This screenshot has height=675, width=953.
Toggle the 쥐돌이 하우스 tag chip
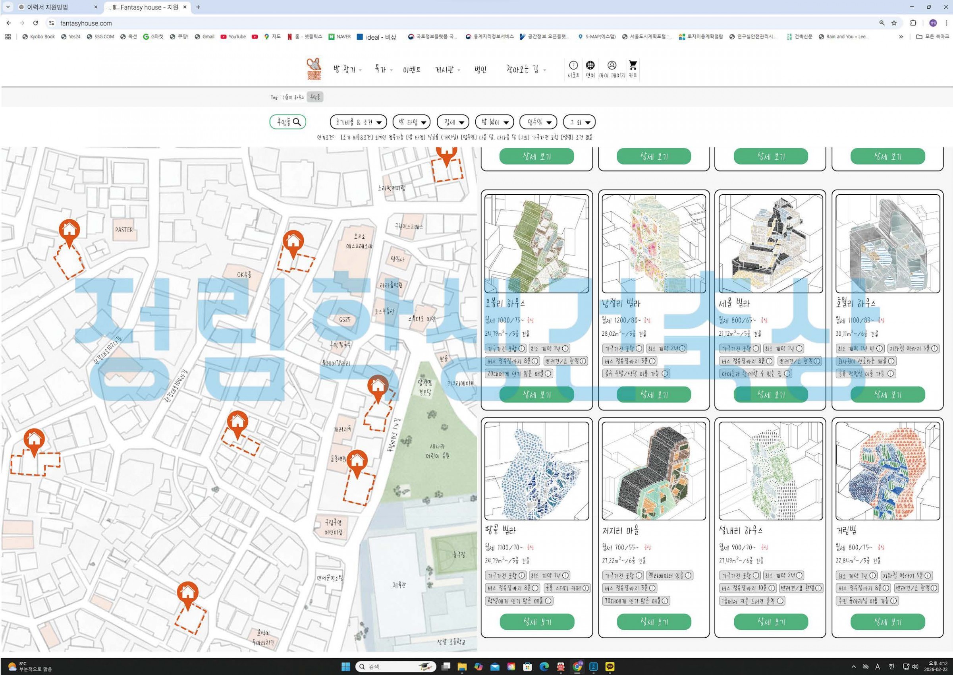pos(293,97)
